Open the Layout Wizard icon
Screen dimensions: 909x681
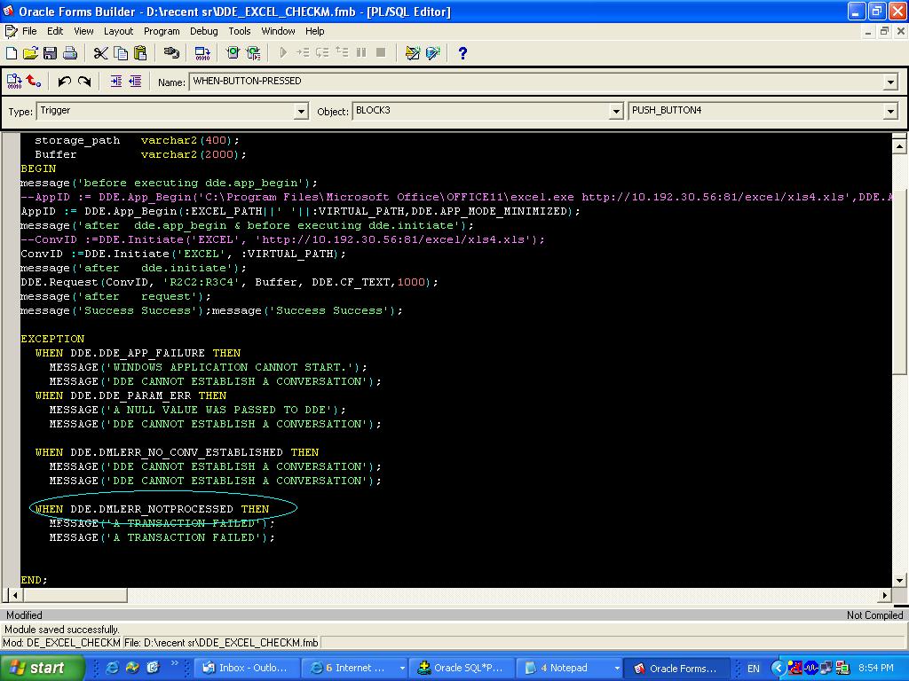[413, 53]
